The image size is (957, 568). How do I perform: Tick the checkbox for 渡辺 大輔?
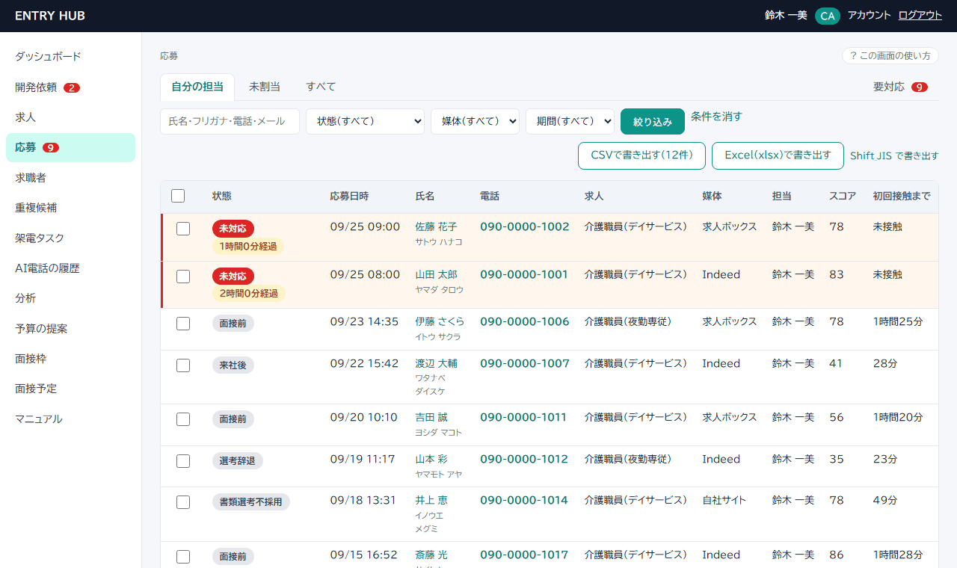183,365
